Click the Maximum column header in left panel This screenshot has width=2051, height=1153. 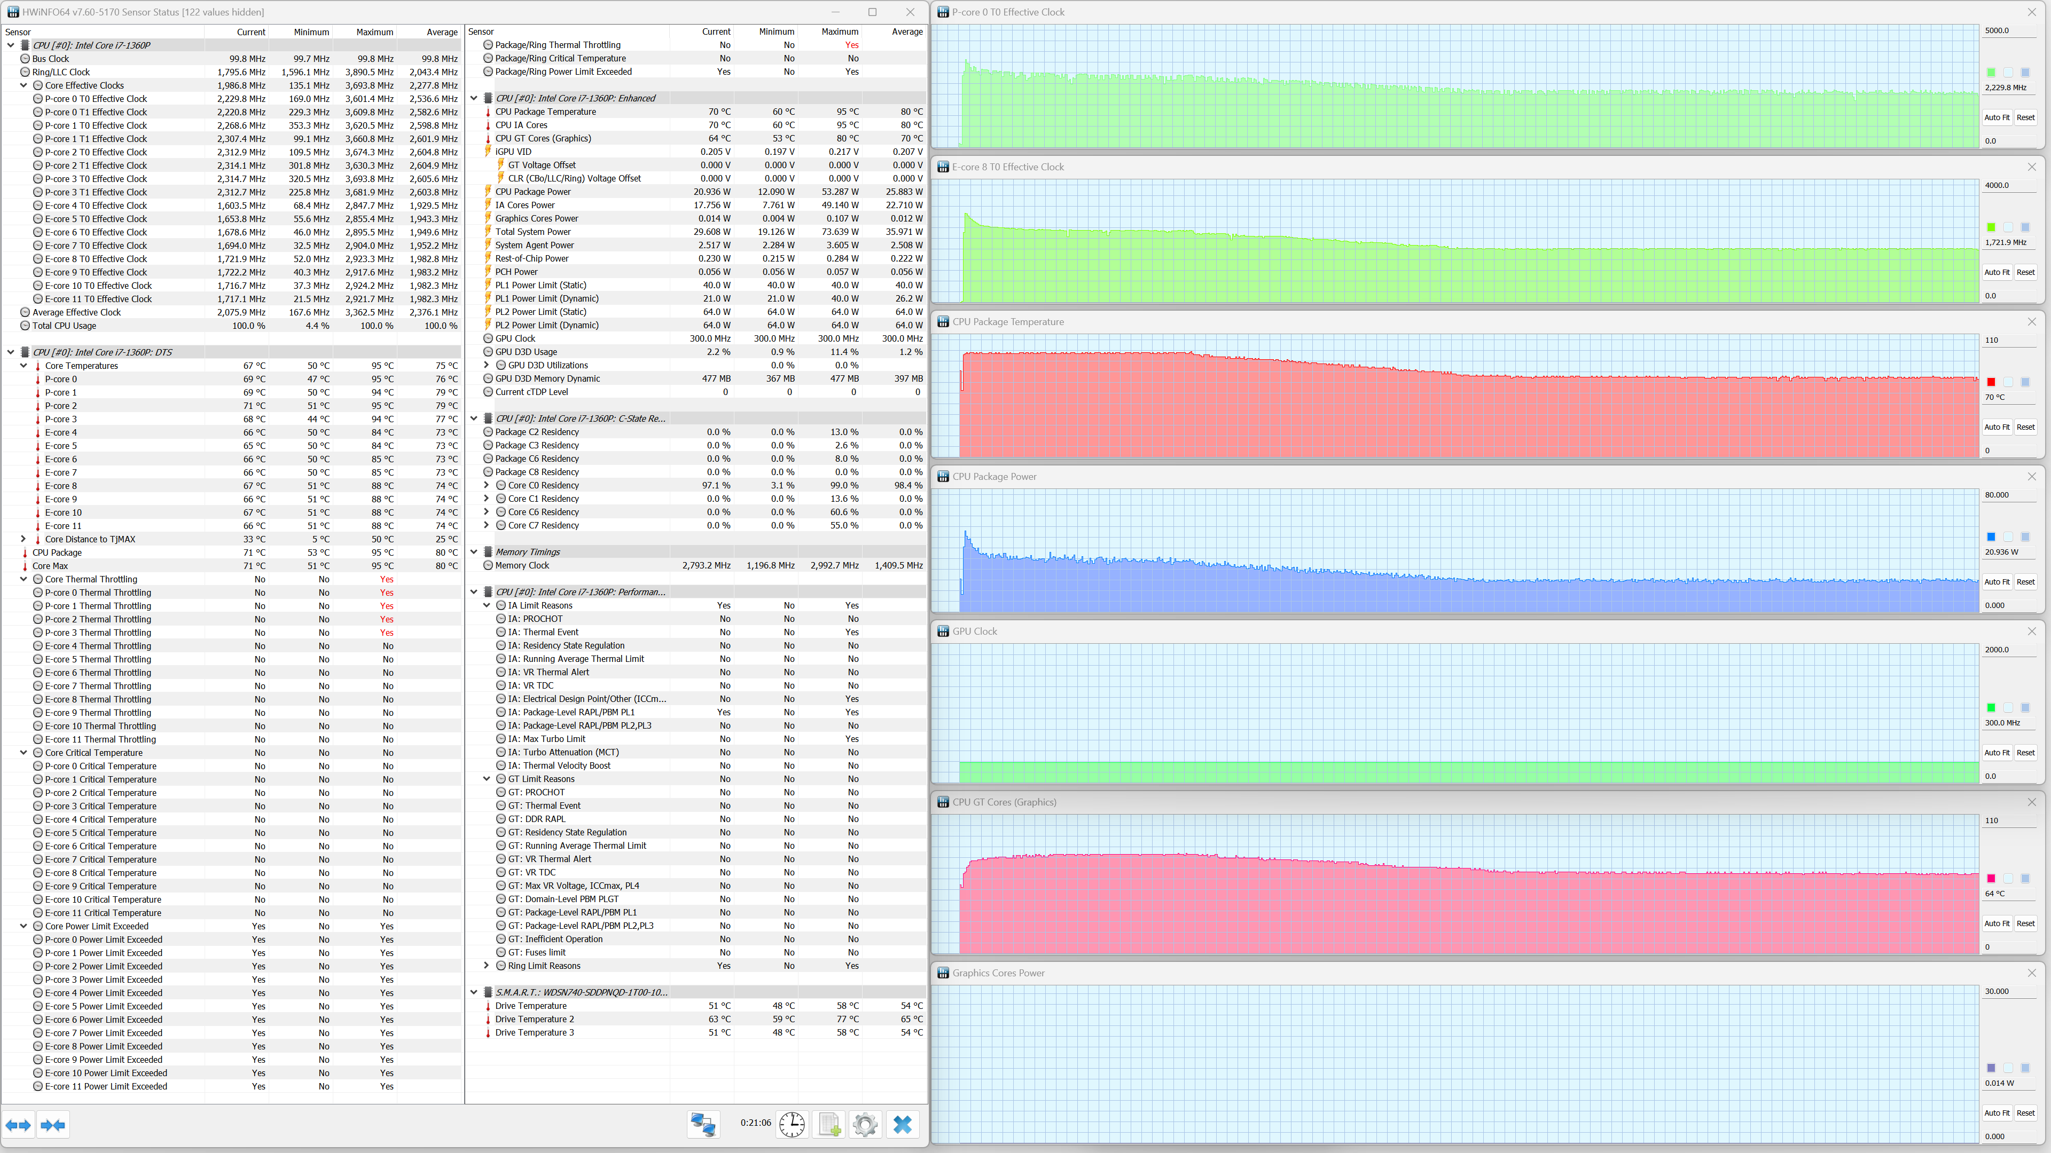374,32
